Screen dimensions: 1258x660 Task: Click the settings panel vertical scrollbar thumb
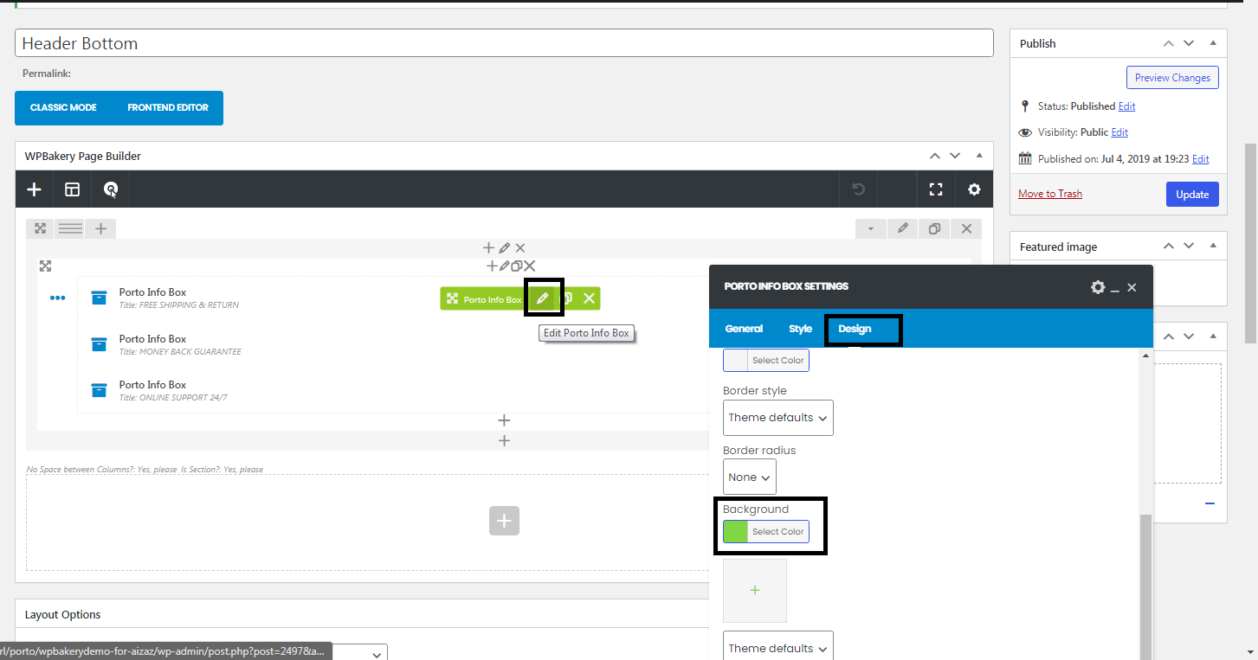click(1146, 586)
